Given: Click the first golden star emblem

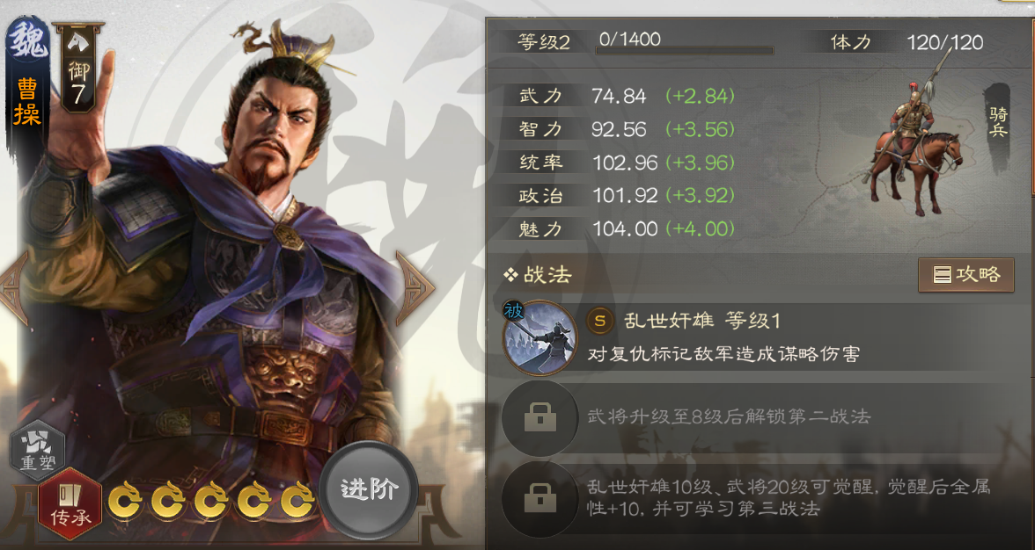Looking at the screenshot, I should 125,502.
